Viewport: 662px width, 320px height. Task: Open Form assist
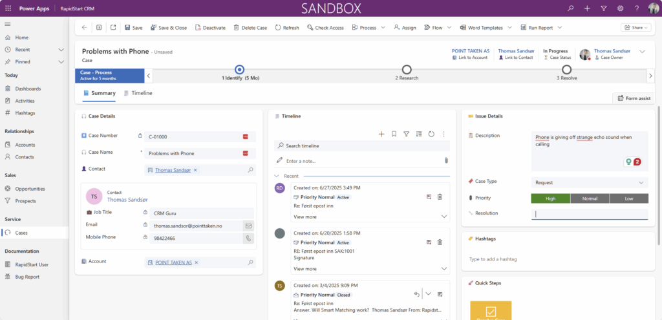tap(634, 98)
